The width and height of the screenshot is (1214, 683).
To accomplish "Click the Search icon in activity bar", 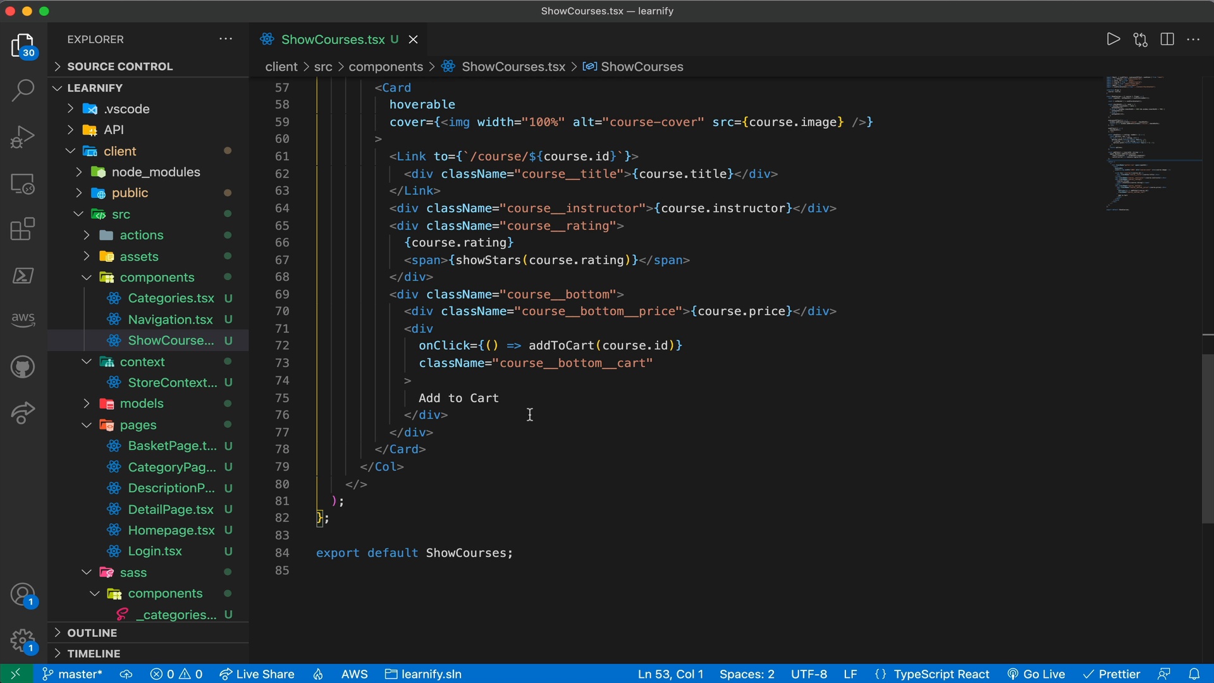I will click(23, 94).
